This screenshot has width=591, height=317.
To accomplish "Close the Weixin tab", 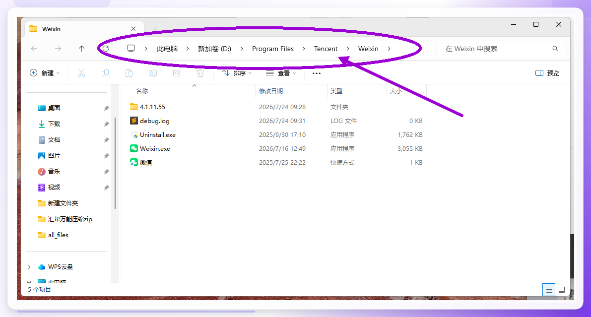I will (x=133, y=29).
